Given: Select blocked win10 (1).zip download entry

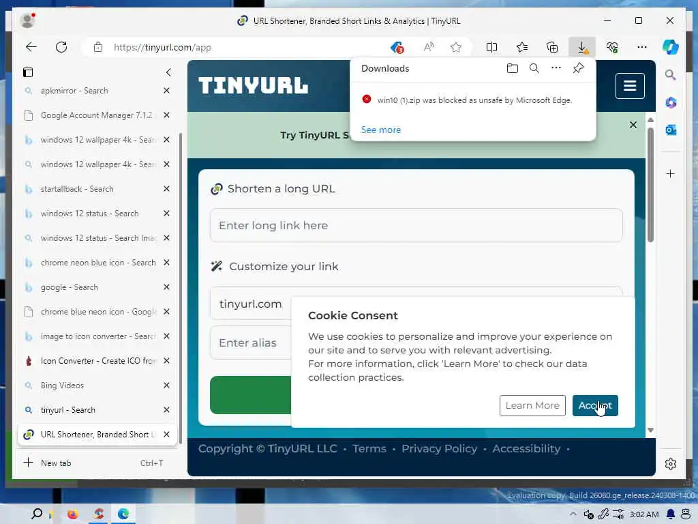Looking at the screenshot, I should (473, 100).
